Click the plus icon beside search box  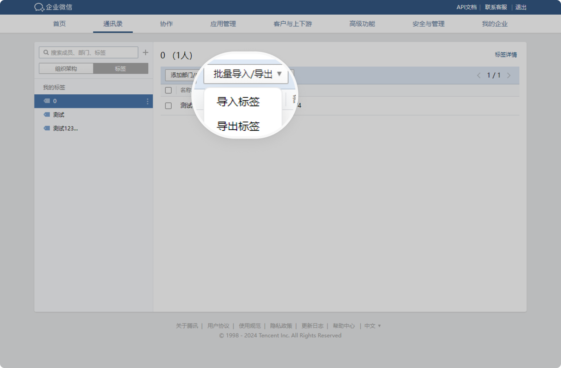pyautogui.click(x=145, y=52)
